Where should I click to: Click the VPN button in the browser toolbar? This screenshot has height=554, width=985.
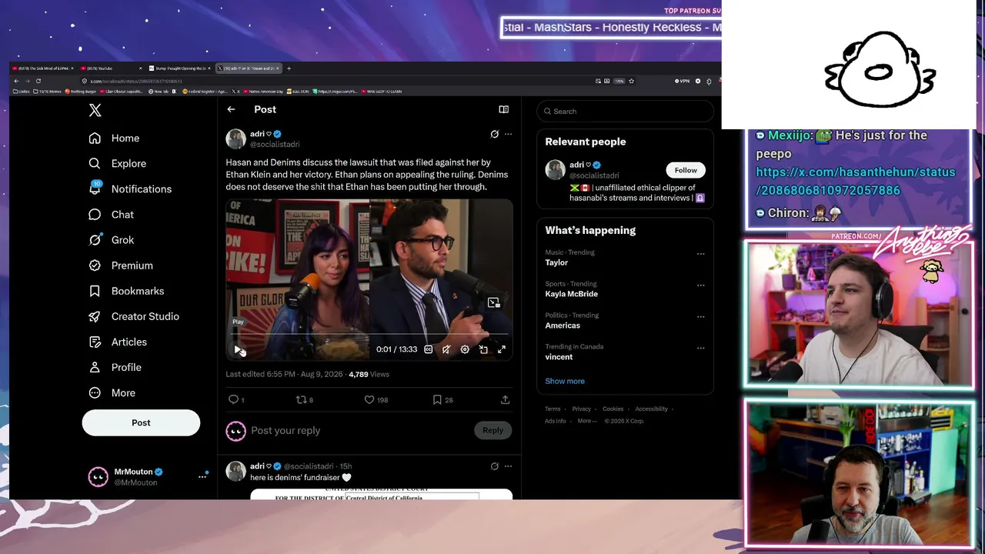coord(683,81)
